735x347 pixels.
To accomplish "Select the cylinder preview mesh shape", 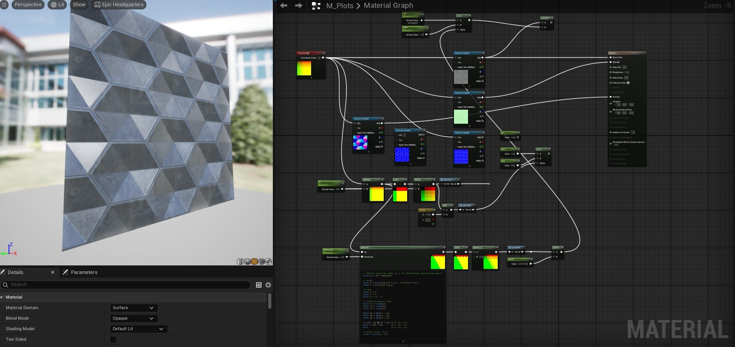I will (240, 262).
